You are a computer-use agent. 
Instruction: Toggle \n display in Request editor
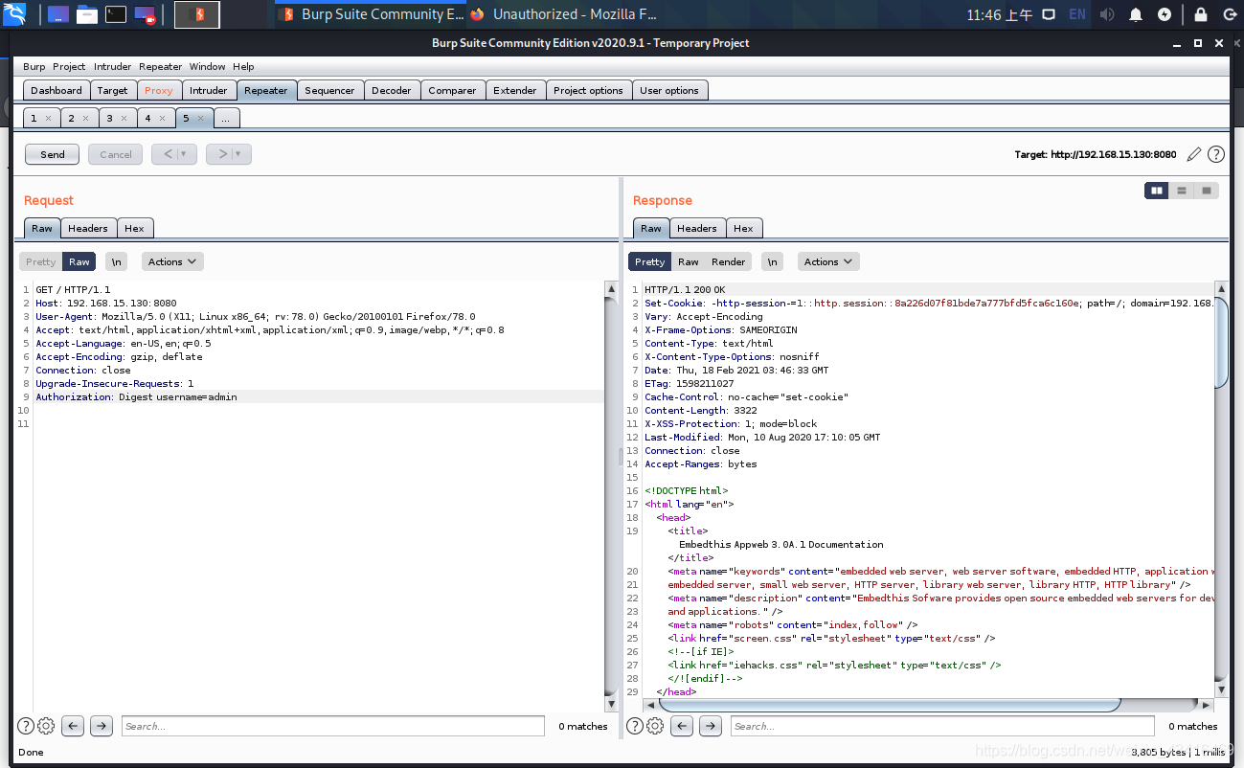(116, 261)
